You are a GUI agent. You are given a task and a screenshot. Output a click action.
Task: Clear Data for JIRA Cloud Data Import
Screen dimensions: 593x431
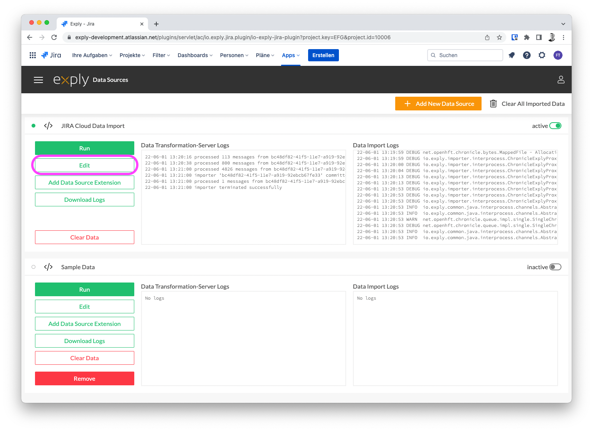(84, 237)
